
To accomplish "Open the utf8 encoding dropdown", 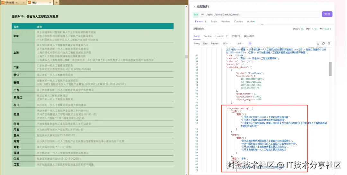I will click(x=240, y=44).
